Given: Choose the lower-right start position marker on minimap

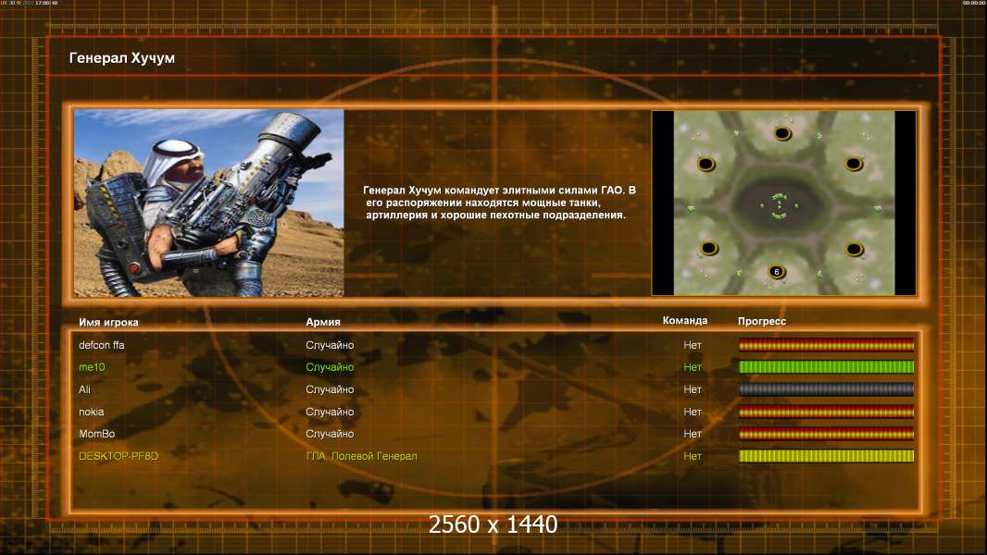Looking at the screenshot, I should tap(855, 249).
